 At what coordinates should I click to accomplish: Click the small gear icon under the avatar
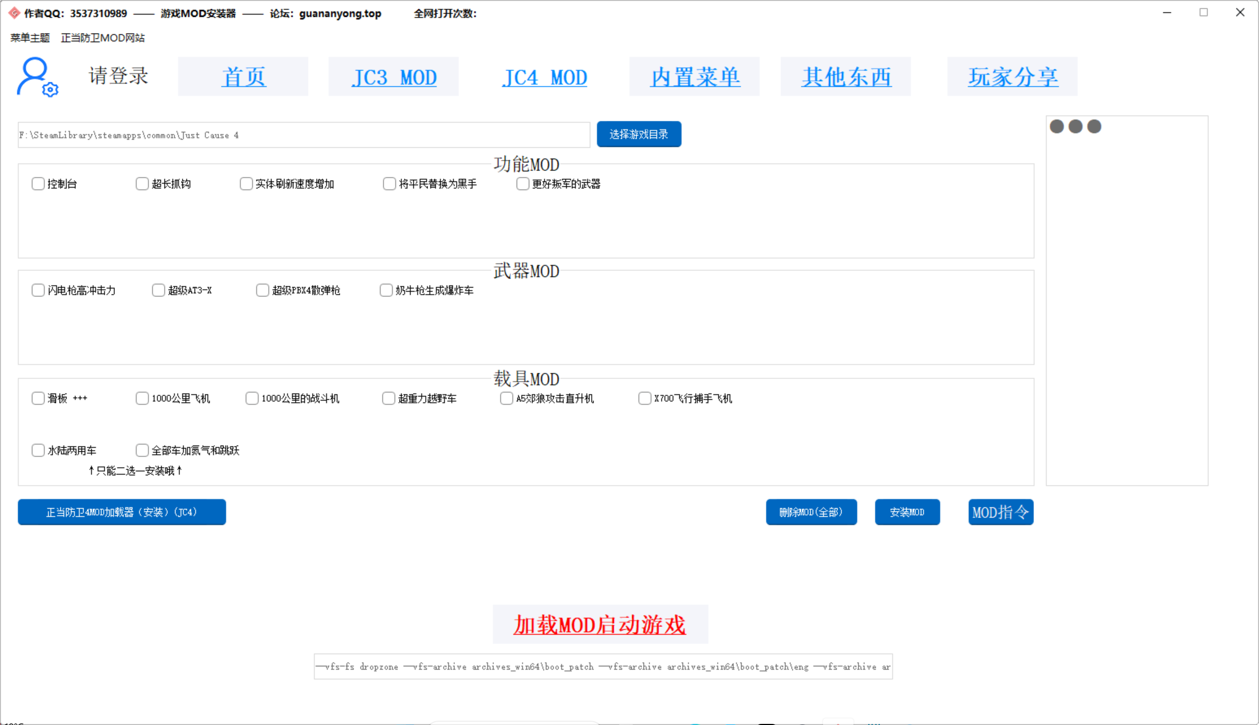[50, 90]
